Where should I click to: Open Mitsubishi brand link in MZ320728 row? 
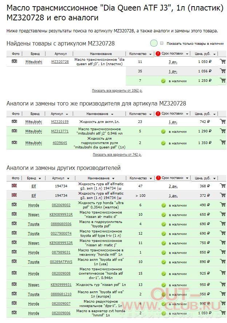pyautogui.click(x=34, y=61)
